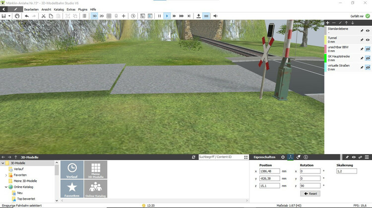372x208 pixels.
Task: Switch to the 3D view
Action: [94, 16]
